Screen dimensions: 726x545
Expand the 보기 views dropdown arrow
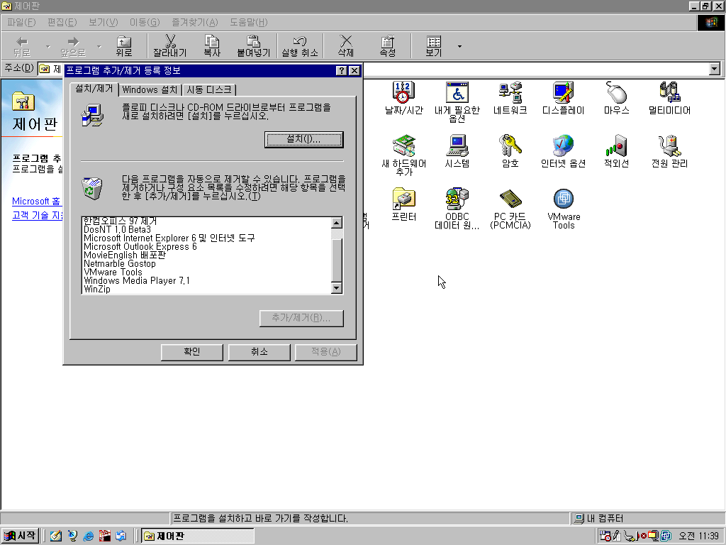click(459, 46)
